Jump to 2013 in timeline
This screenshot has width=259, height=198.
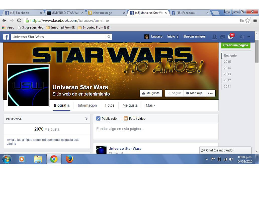(227, 74)
